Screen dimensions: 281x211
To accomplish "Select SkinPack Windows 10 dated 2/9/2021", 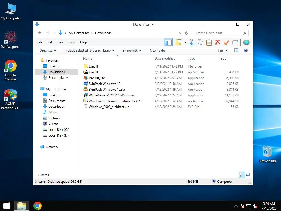I will pos(105,84).
